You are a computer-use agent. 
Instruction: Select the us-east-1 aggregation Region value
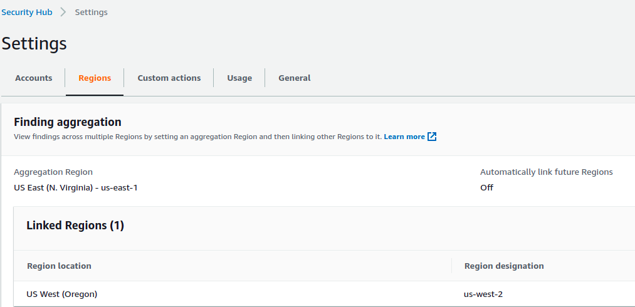coord(76,187)
